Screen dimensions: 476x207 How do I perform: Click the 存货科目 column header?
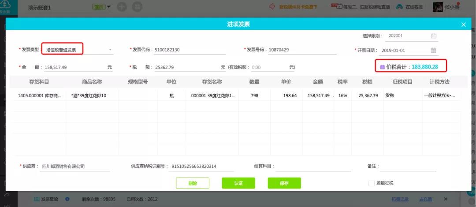[x=39, y=82]
